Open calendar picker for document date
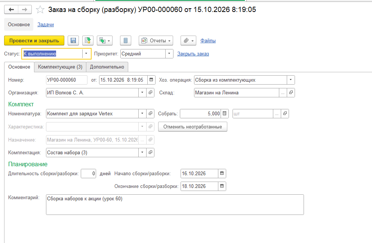 151,80
